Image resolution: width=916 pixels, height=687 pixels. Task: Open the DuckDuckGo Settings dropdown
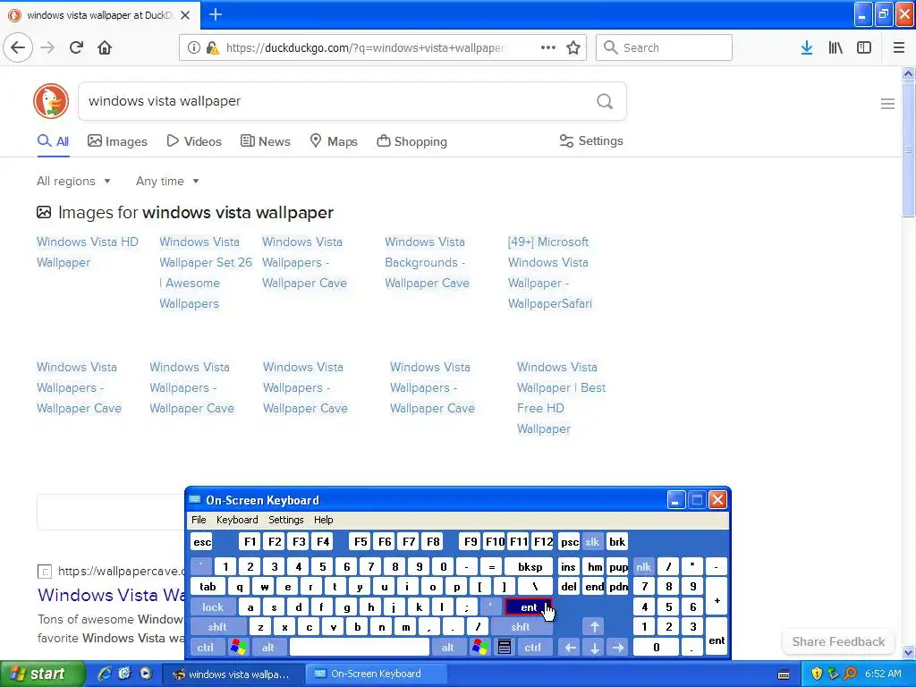[x=591, y=140]
